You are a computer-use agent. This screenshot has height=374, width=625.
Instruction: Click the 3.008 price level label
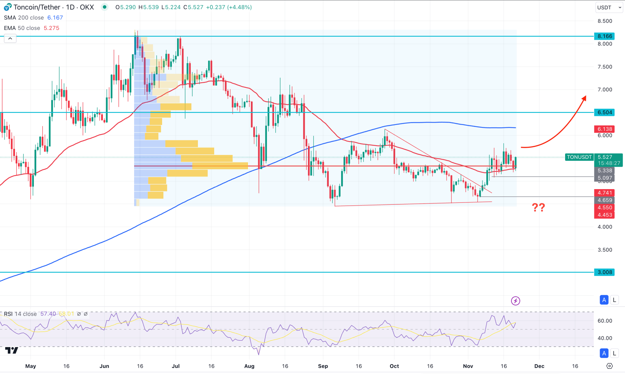(604, 272)
